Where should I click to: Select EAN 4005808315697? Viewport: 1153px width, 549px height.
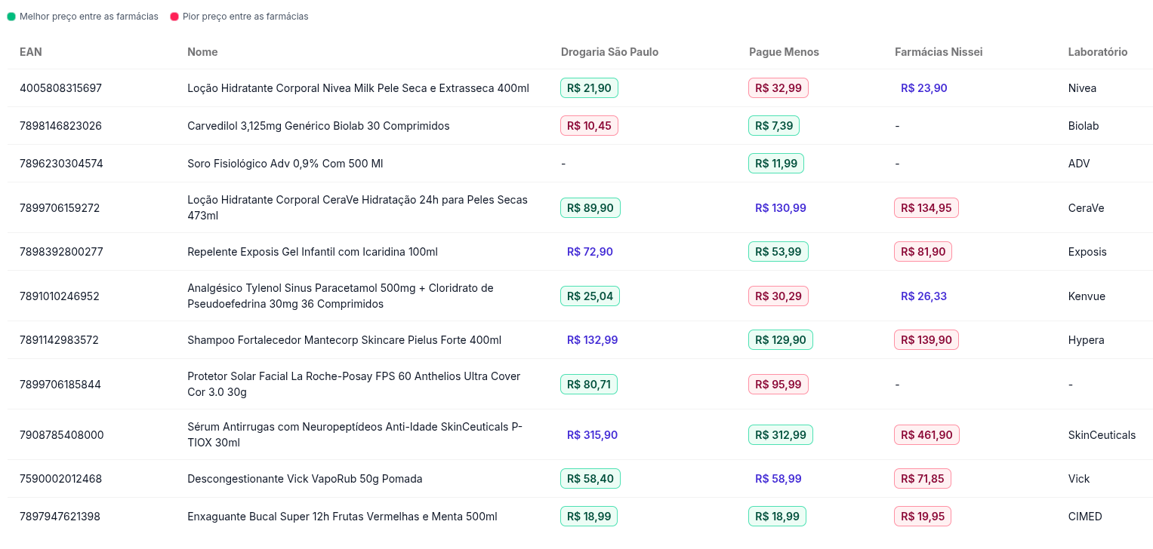60,88
